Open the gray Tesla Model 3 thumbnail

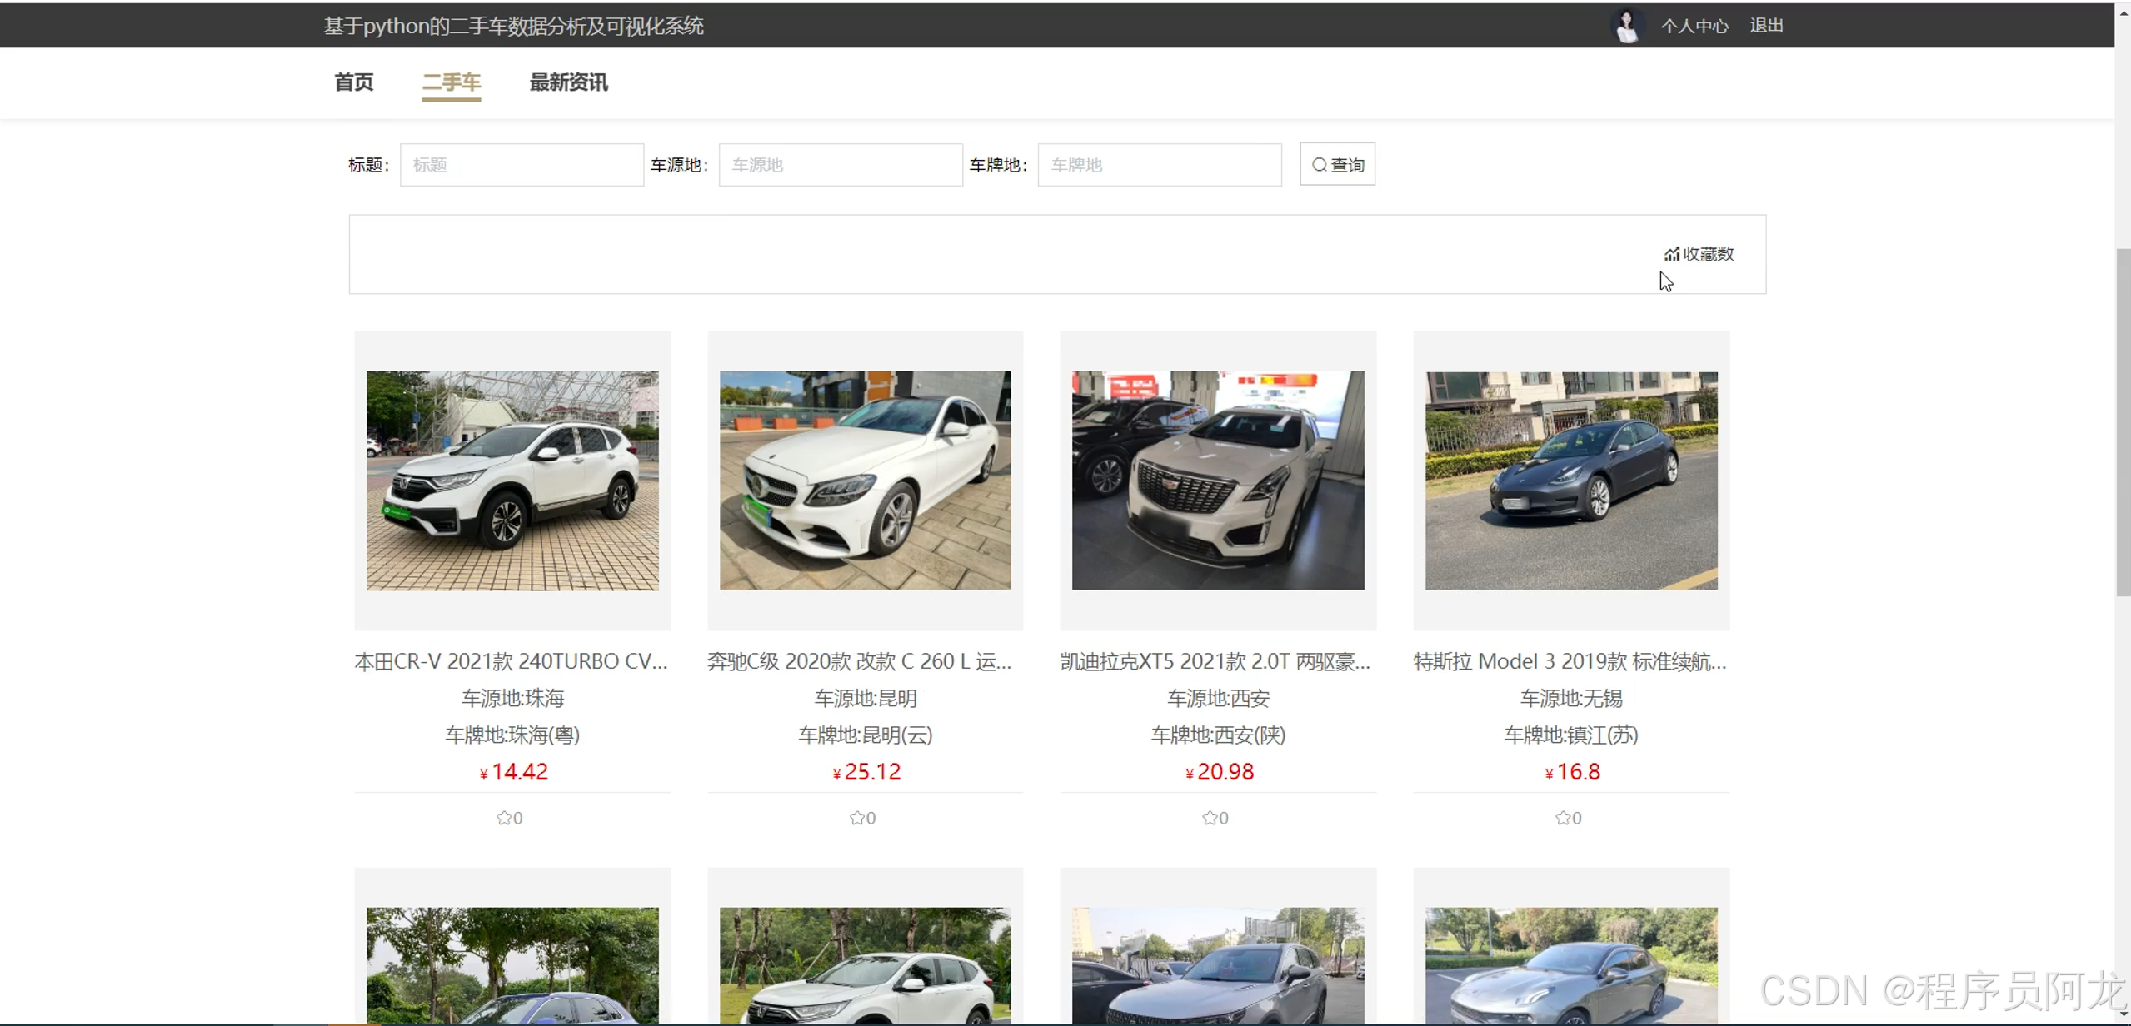pos(1571,481)
